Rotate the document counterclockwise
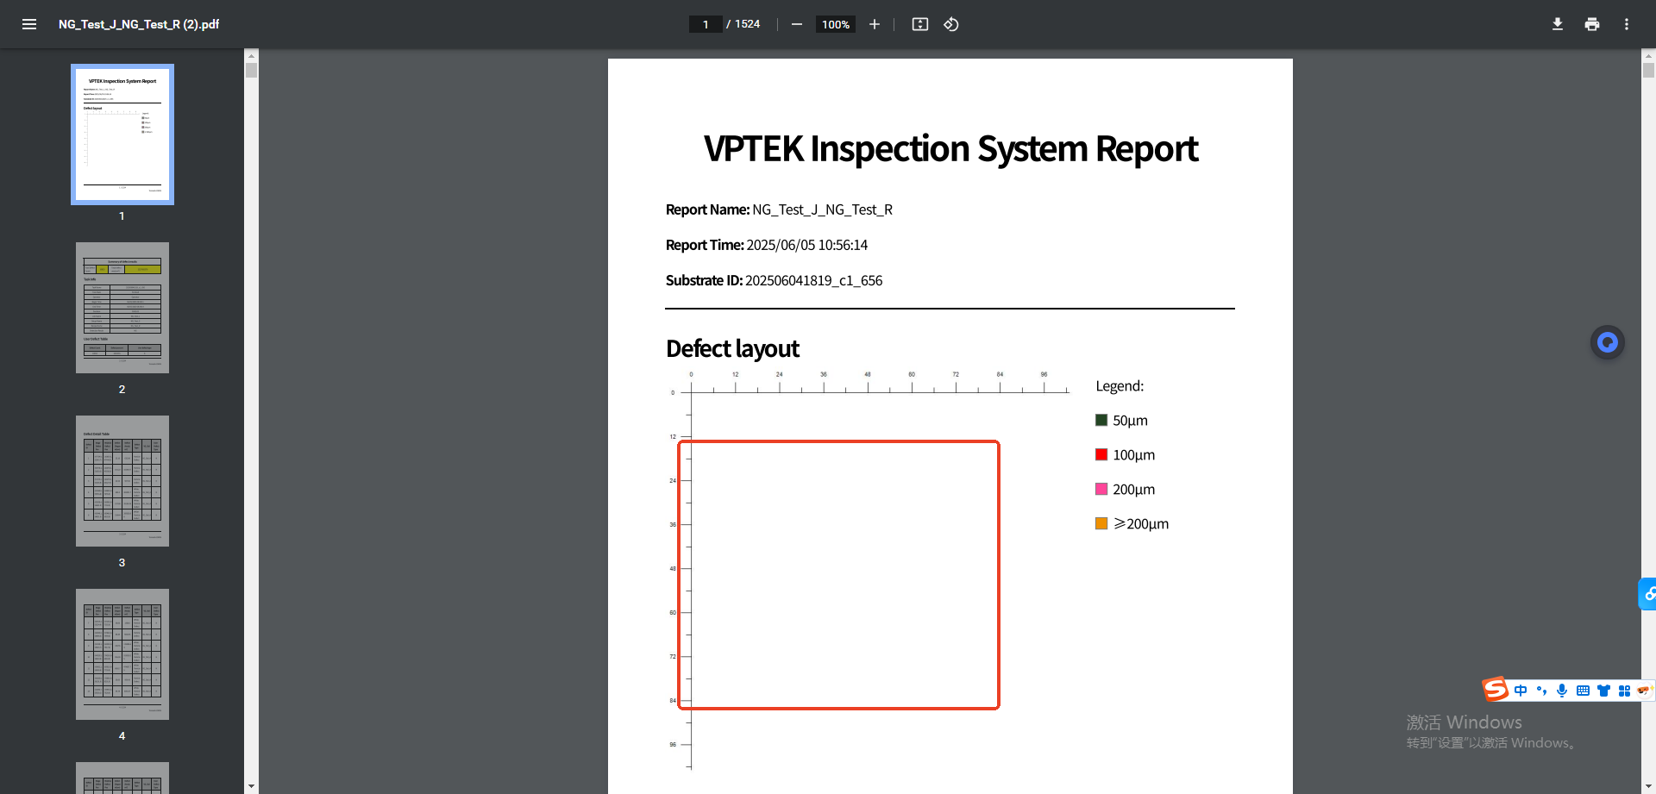The width and height of the screenshot is (1656, 794). 951,24
